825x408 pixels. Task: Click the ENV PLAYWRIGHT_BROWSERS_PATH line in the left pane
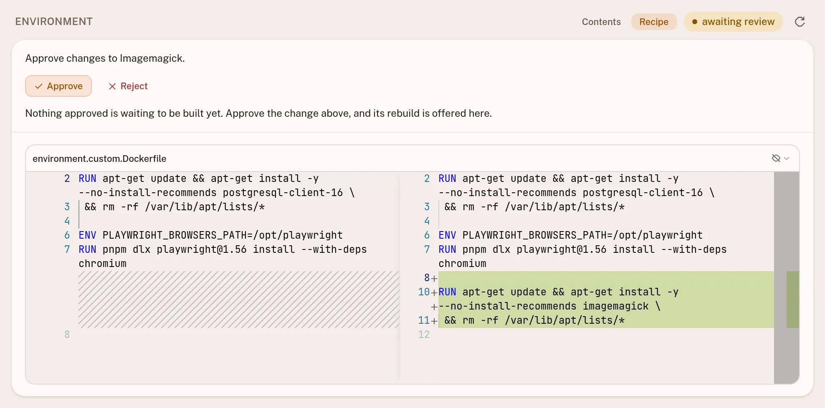click(x=210, y=235)
